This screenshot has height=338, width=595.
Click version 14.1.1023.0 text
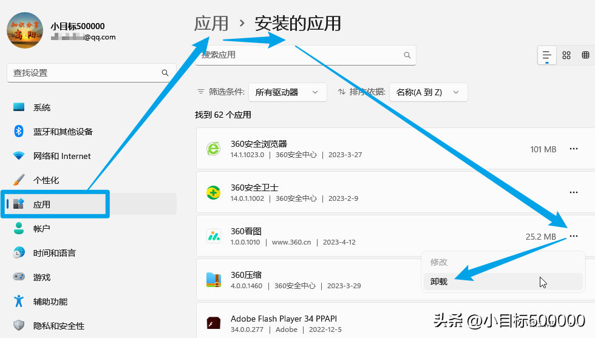click(247, 155)
